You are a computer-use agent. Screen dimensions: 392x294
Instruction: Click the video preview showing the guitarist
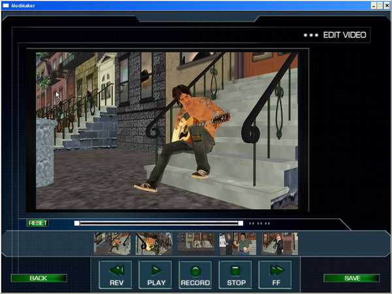pos(167,131)
